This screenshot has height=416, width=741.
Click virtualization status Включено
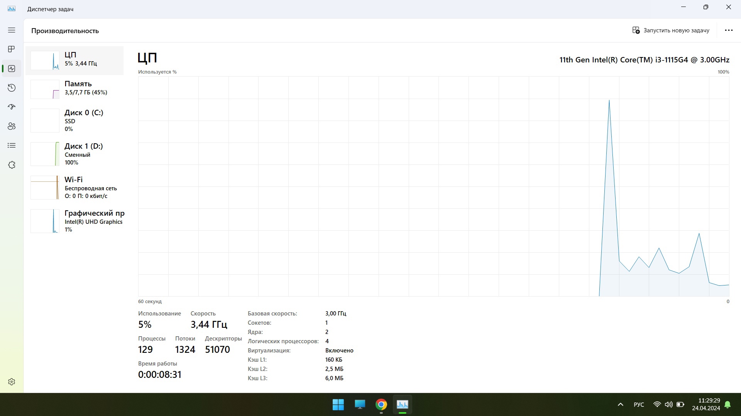coord(339,351)
